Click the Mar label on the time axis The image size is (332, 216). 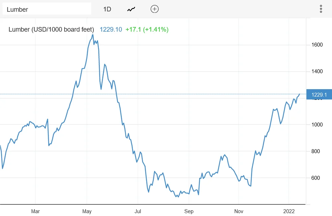click(x=36, y=211)
